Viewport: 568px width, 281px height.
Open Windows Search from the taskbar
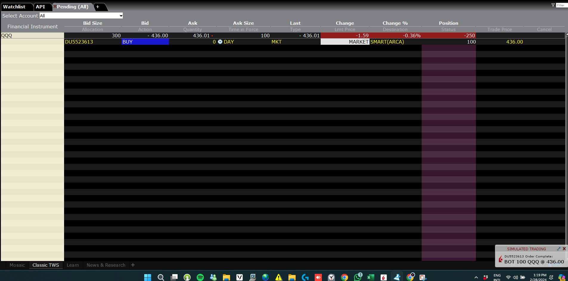[161, 277]
